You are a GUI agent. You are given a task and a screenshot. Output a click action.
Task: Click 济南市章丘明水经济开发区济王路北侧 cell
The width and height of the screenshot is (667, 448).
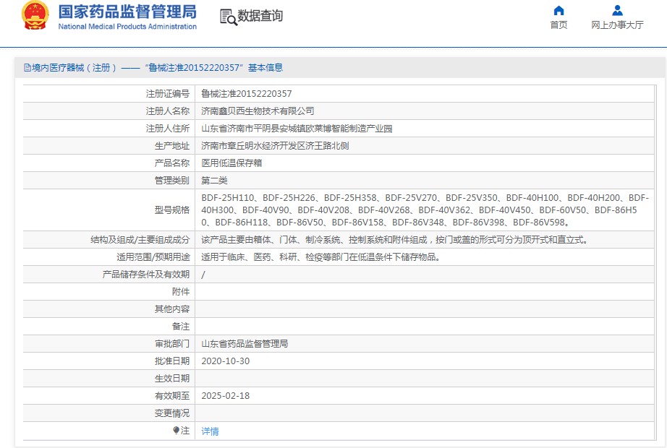[x=275, y=146]
